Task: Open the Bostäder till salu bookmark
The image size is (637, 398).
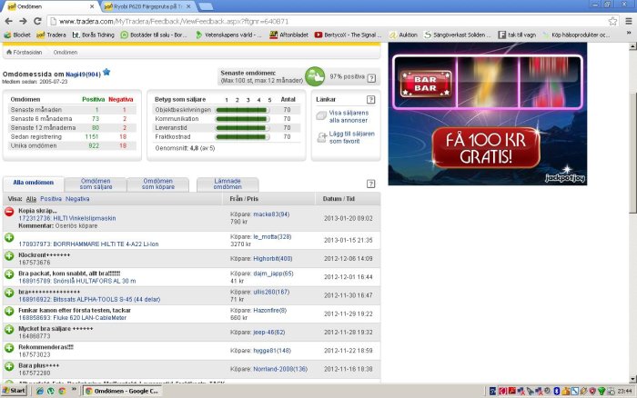Action: (x=154, y=35)
